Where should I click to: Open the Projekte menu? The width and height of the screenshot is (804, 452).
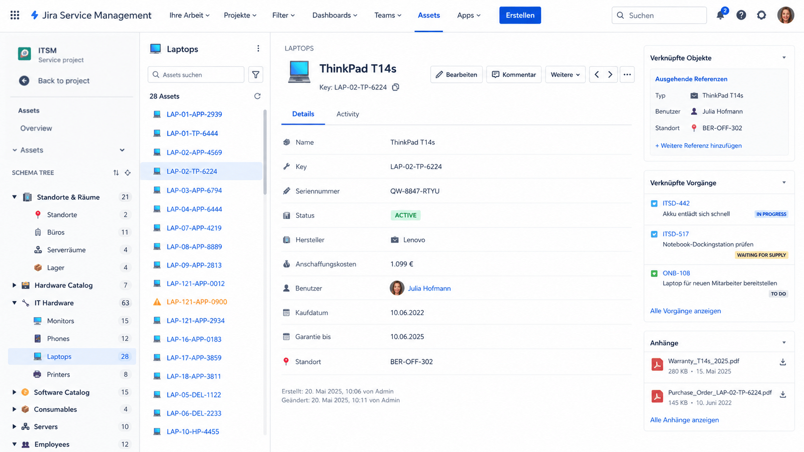pos(240,15)
